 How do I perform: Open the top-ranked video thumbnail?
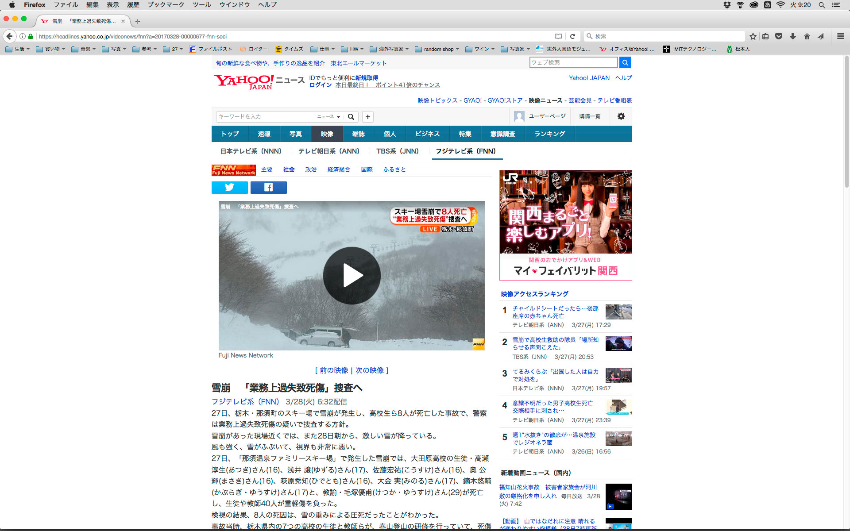618,312
